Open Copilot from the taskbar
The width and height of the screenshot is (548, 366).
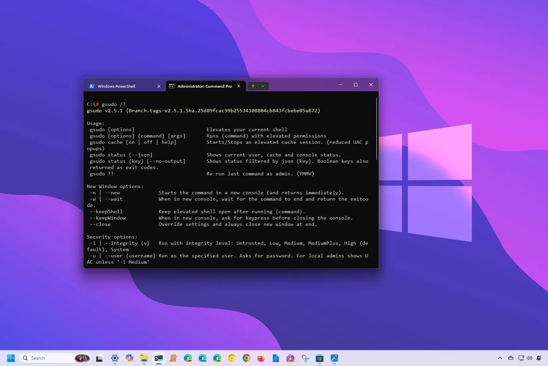[x=129, y=358]
